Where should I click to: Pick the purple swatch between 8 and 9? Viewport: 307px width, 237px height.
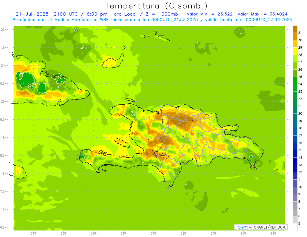pyautogui.click(x=295, y=198)
